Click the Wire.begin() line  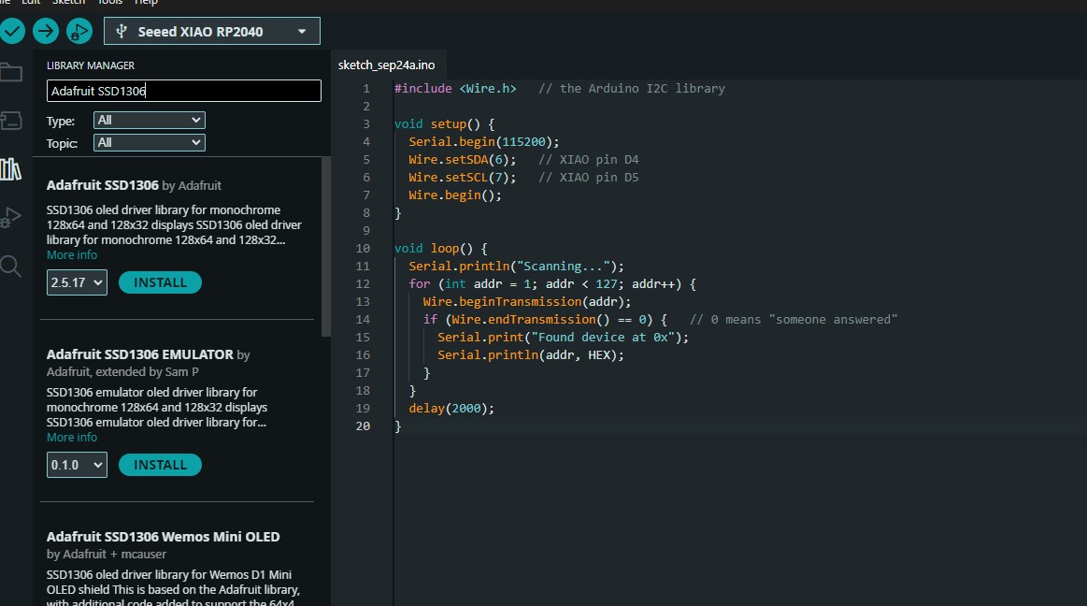point(455,195)
